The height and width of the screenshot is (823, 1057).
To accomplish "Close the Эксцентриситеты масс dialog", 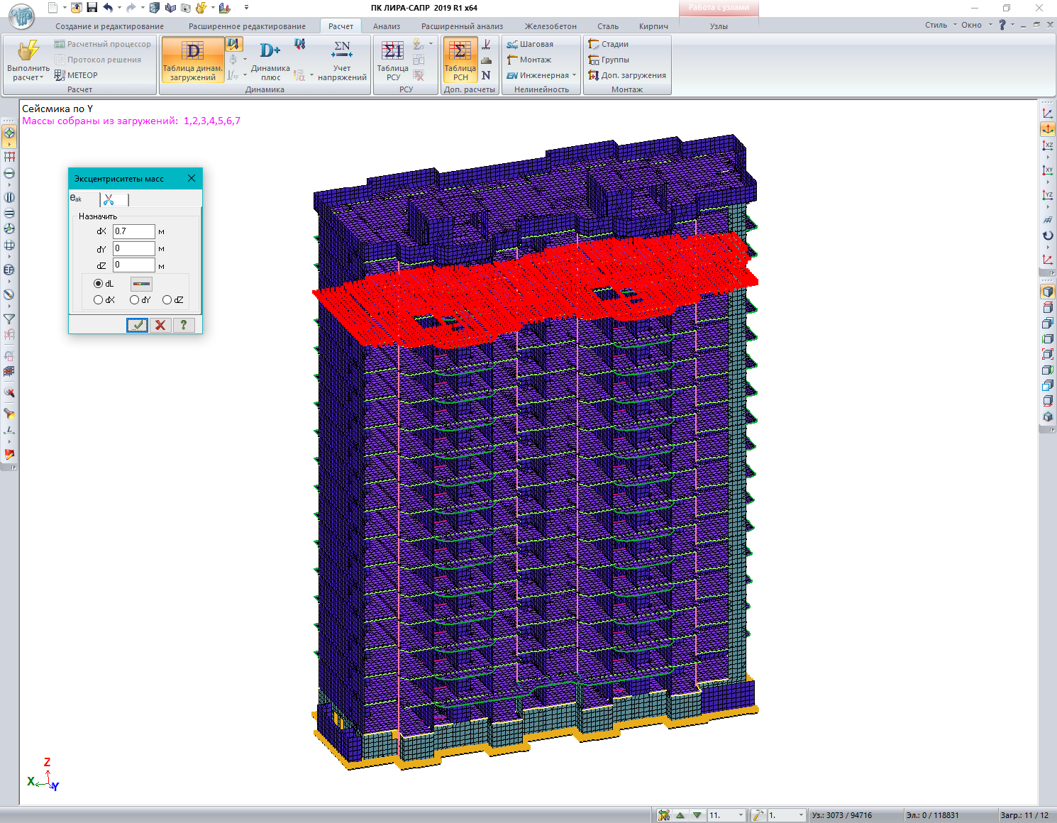I will click(x=192, y=178).
